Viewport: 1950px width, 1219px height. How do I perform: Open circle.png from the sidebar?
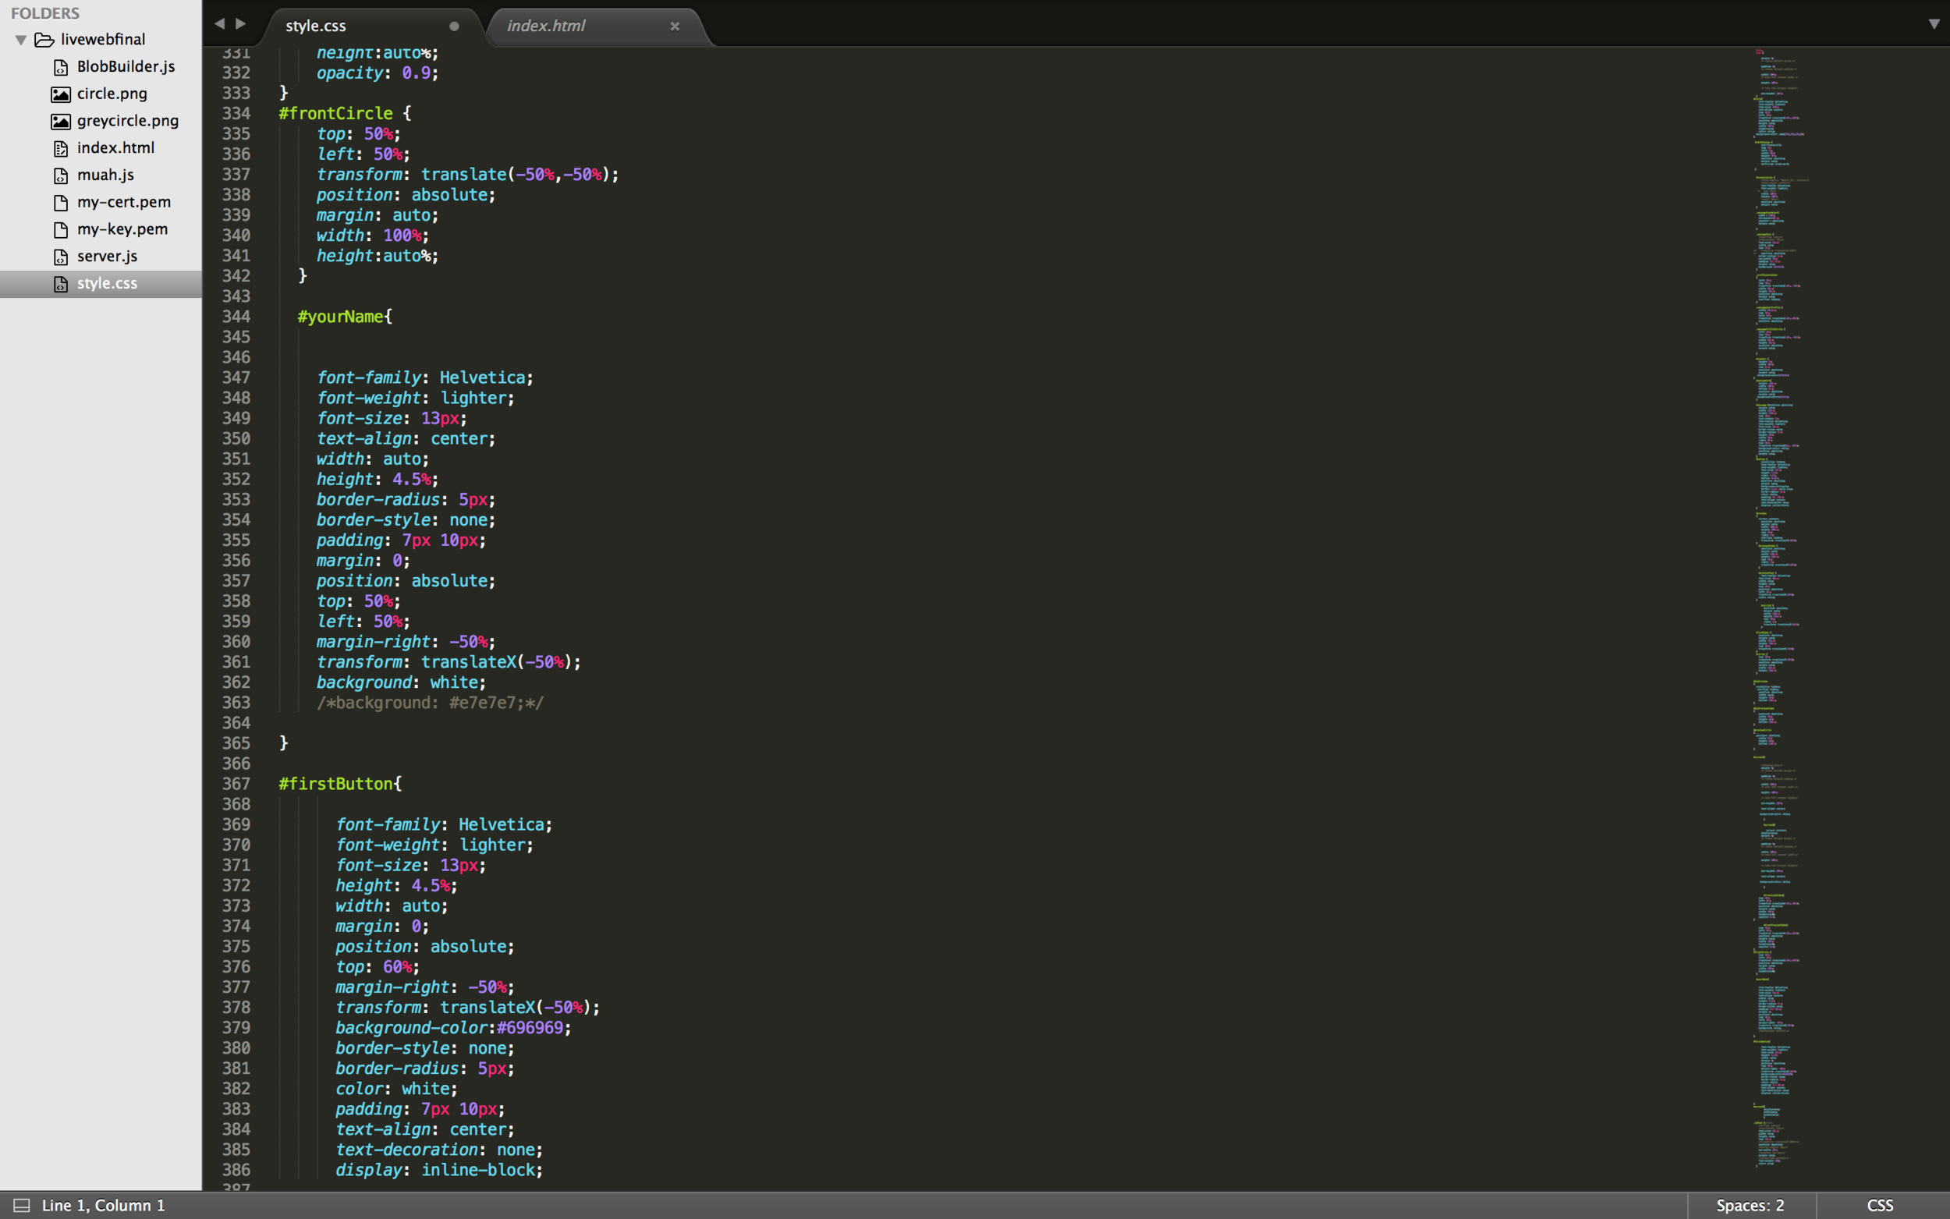[112, 94]
